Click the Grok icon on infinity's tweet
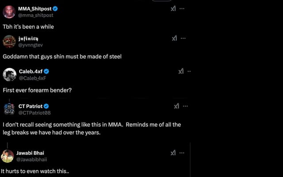 click(x=174, y=38)
